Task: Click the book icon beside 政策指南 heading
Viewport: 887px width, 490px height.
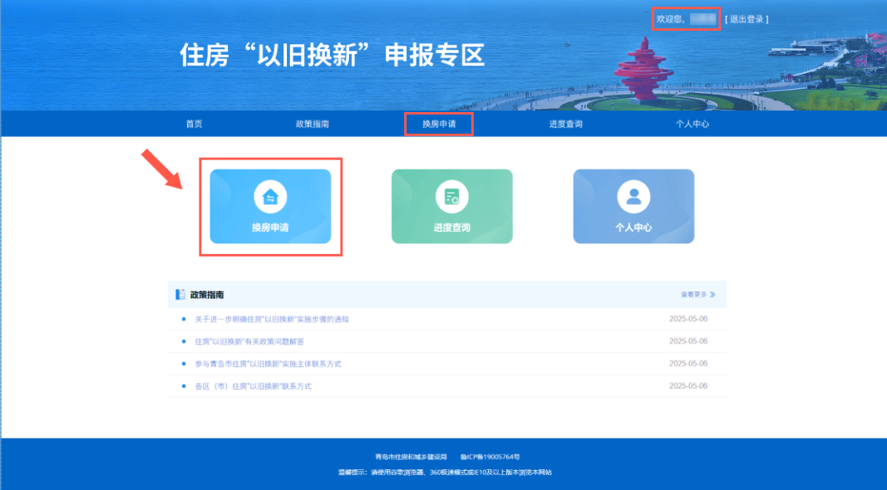Action: [x=180, y=295]
